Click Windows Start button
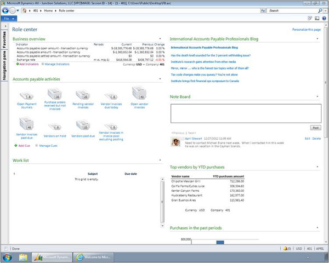329x263 pixels. (x=7, y=257)
